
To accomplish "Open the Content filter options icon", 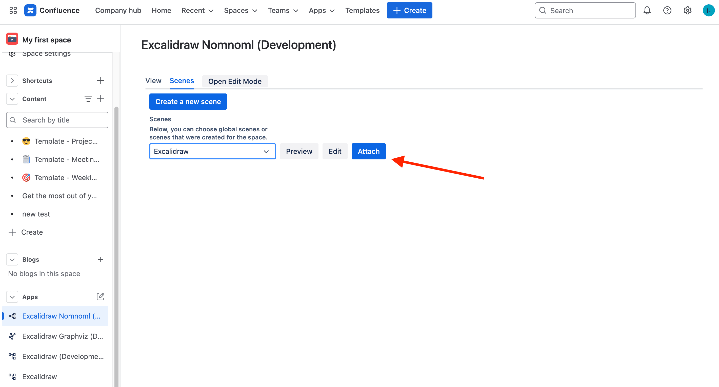I will (88, 99).
